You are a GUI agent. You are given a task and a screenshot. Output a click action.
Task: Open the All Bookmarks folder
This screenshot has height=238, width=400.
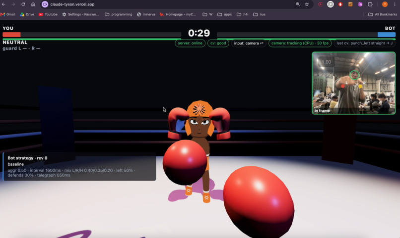pos(383,14)
